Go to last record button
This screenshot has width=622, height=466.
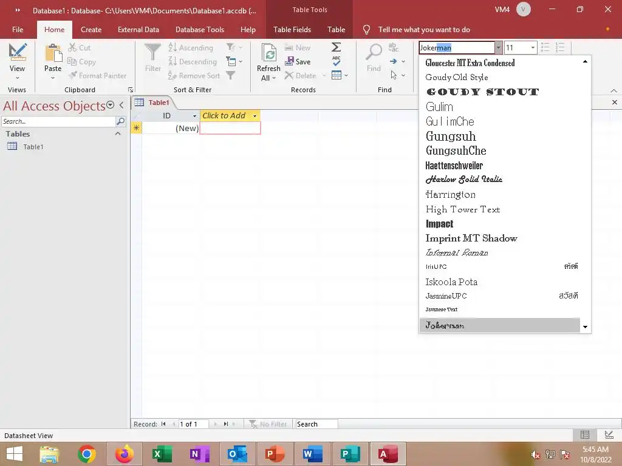point(226,424)
